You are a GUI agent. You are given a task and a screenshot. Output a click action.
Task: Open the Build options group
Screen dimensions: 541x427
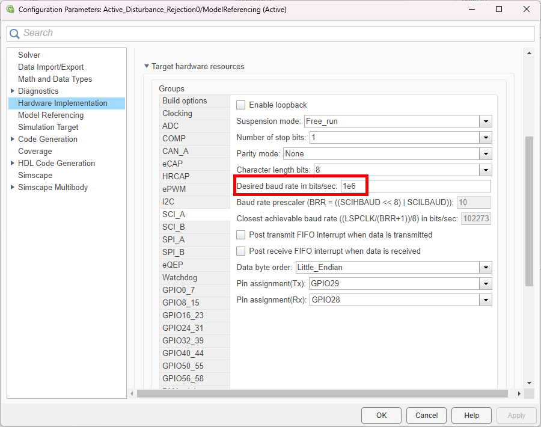[x=195, y=101]
